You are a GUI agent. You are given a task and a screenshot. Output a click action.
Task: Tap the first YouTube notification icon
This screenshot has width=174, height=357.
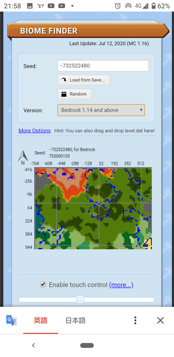coord(51,6)
